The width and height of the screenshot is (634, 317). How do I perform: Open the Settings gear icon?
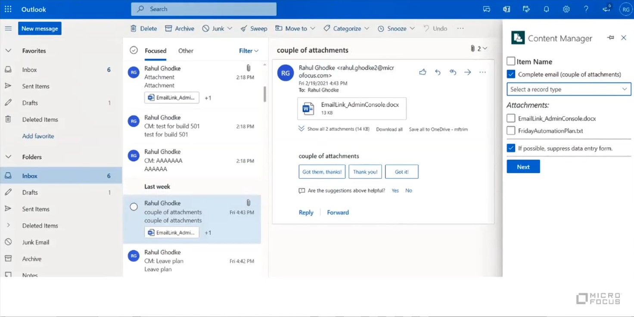pyautogui.click(x=566, y=9)
